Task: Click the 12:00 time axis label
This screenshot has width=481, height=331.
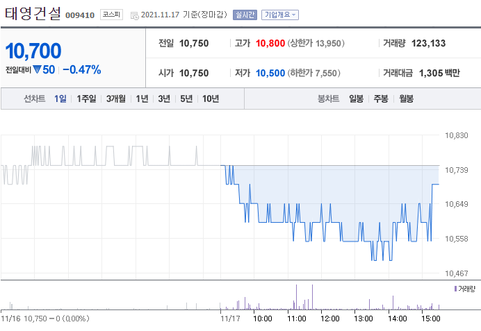Action: pos(329,319)
